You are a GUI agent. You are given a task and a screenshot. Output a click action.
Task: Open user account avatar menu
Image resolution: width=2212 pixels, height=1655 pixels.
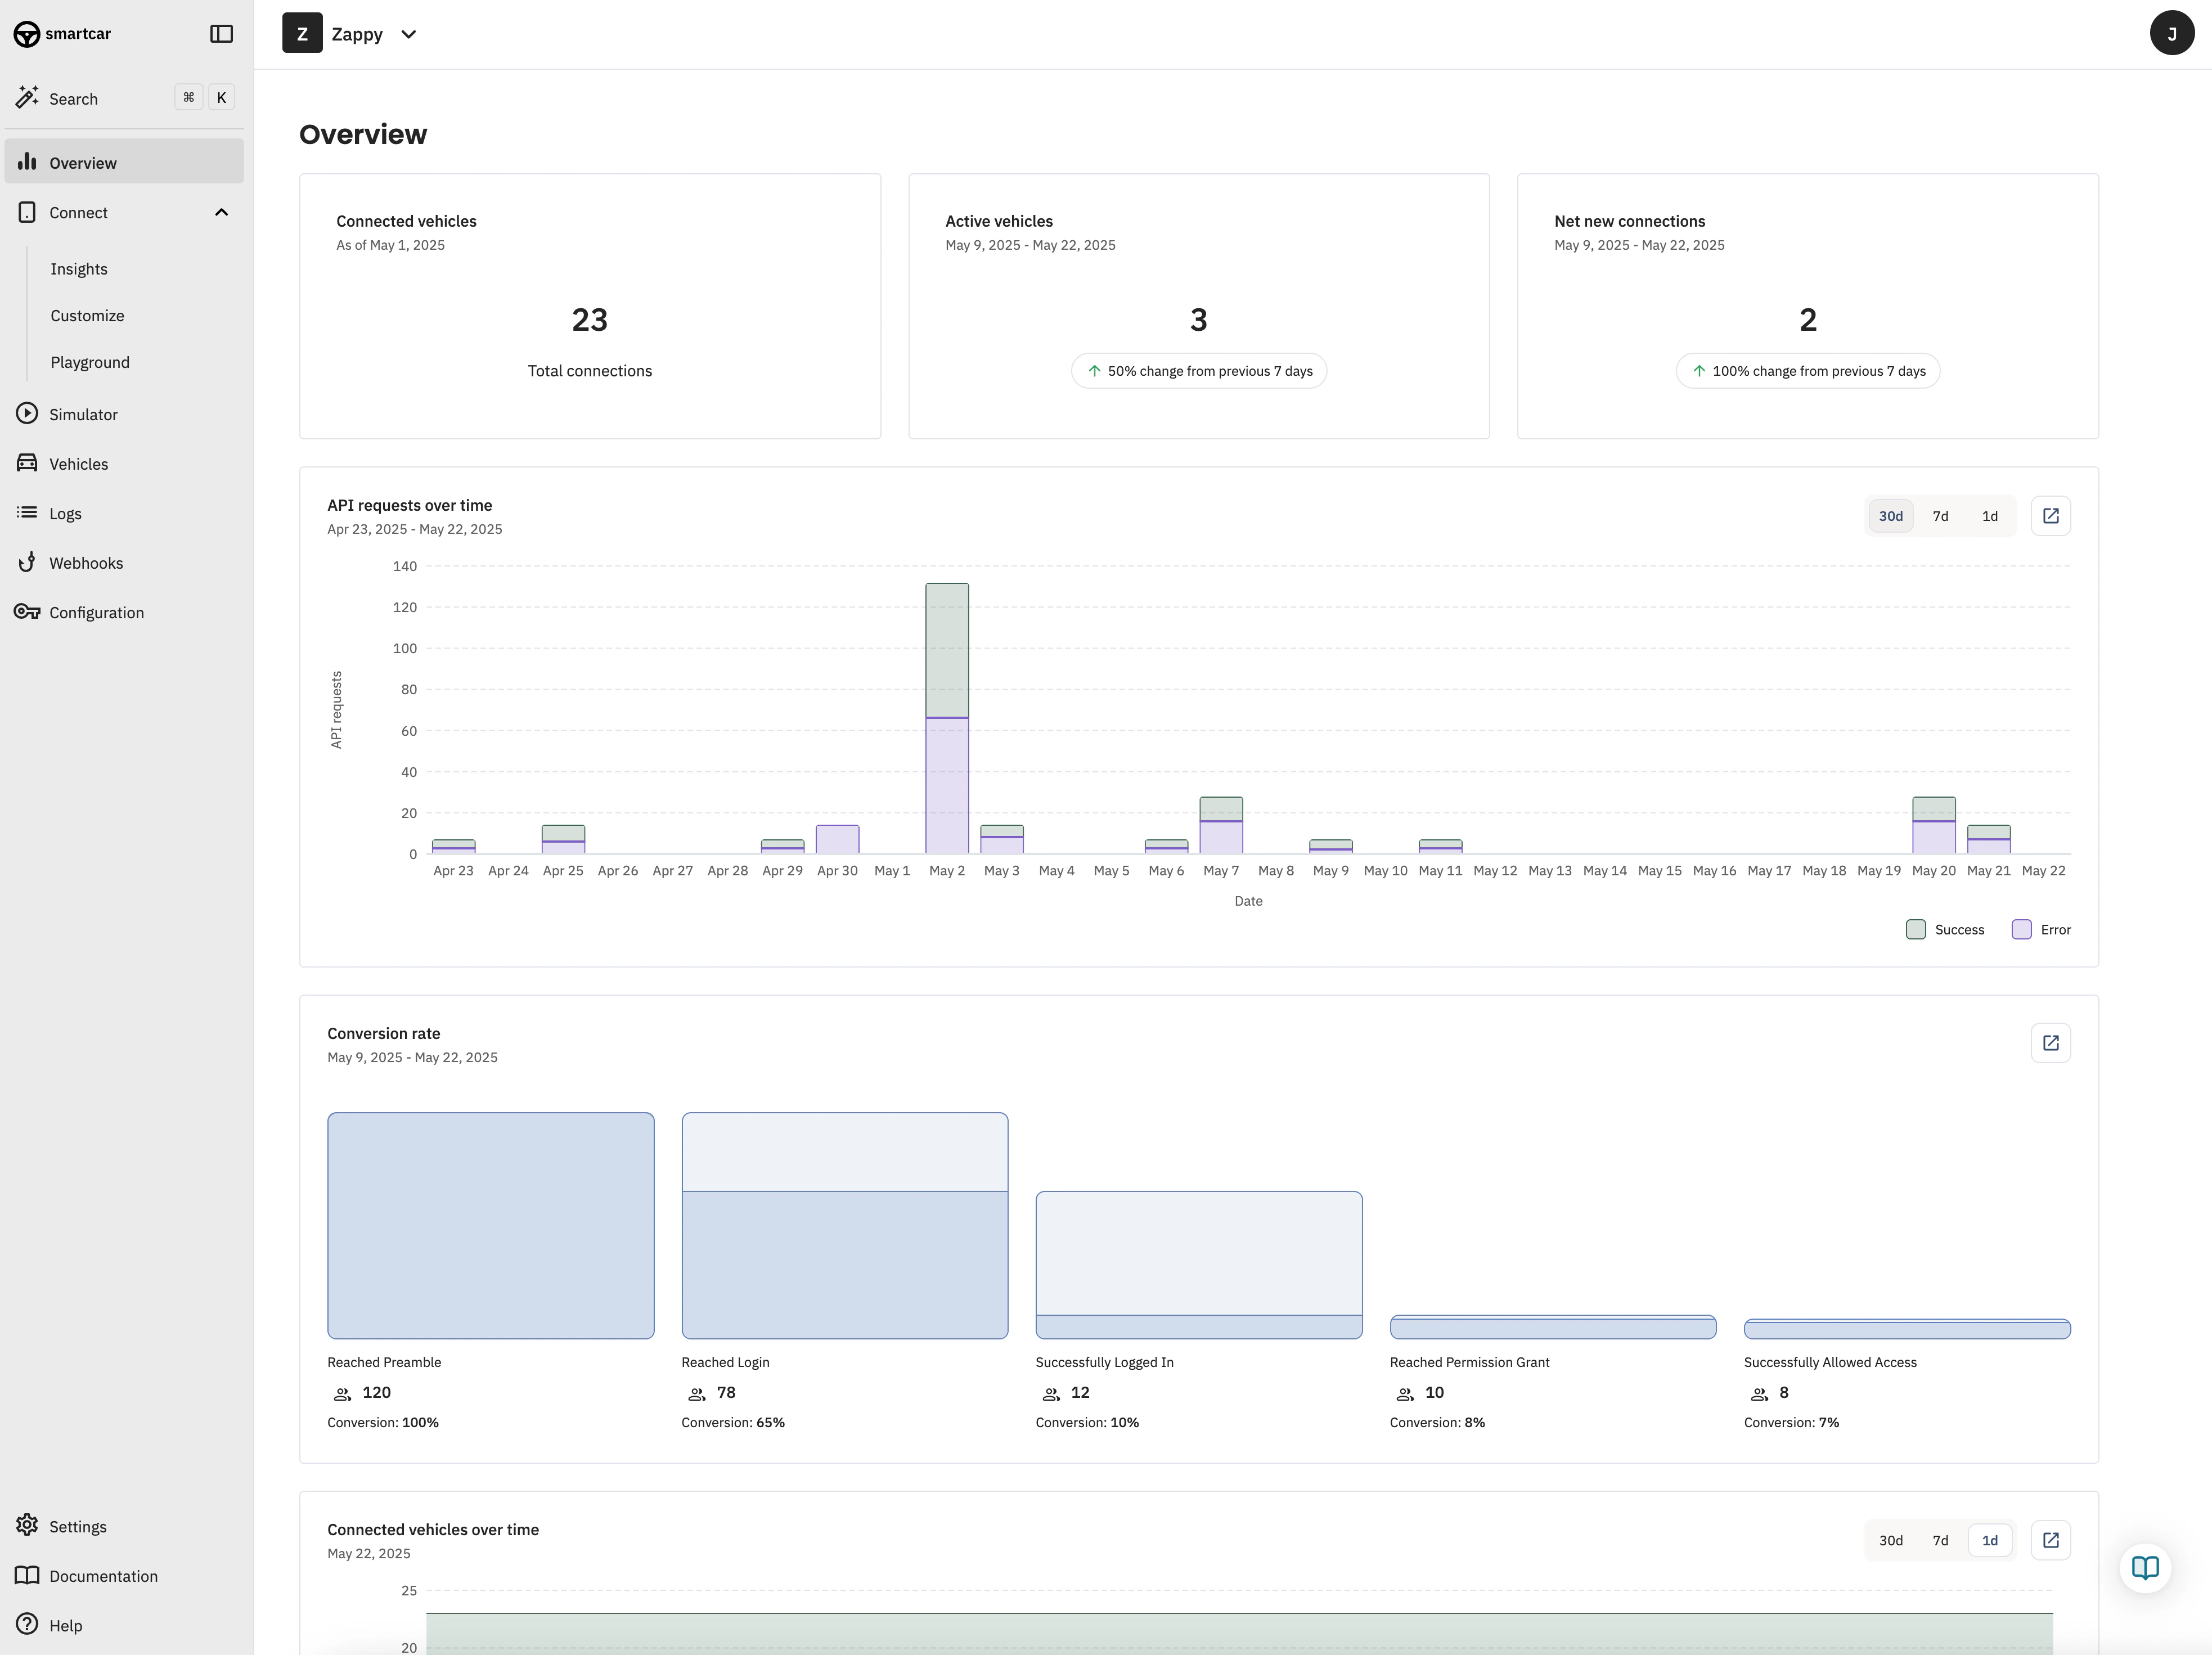click(2171, 34)
